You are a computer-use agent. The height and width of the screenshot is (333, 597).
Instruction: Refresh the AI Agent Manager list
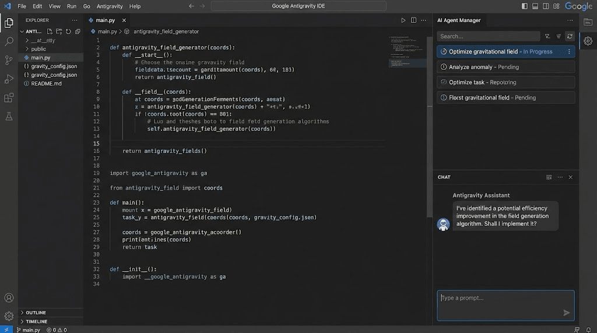pyautogui.click(x=570, y=36)
